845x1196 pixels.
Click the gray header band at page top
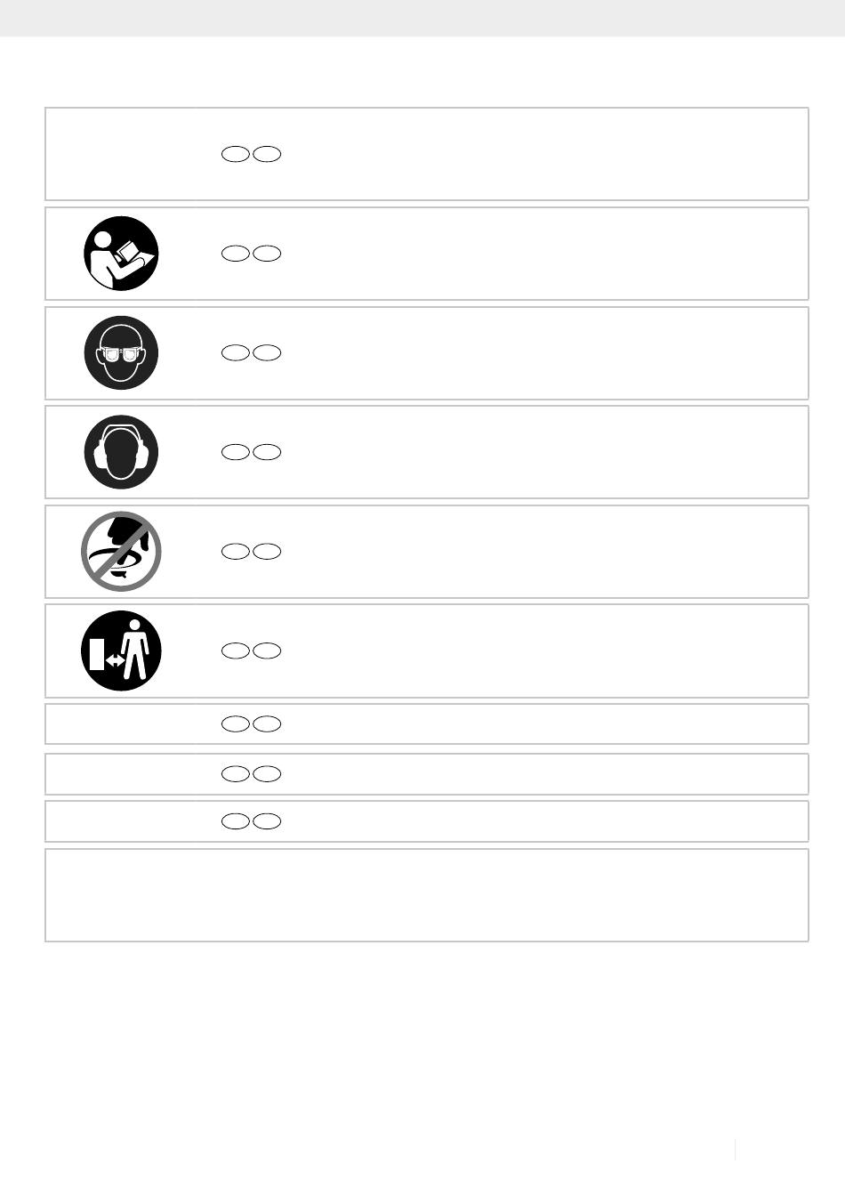pos(422,18)
